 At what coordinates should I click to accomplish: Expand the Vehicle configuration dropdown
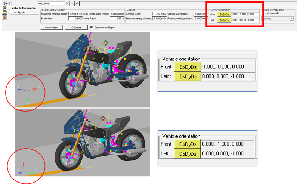291,18
